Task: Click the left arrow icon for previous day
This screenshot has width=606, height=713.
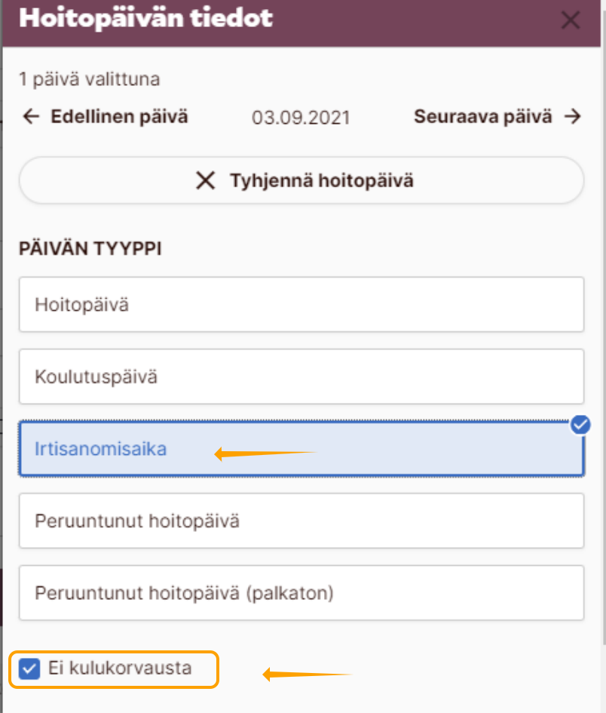Action: click(30, 117)
